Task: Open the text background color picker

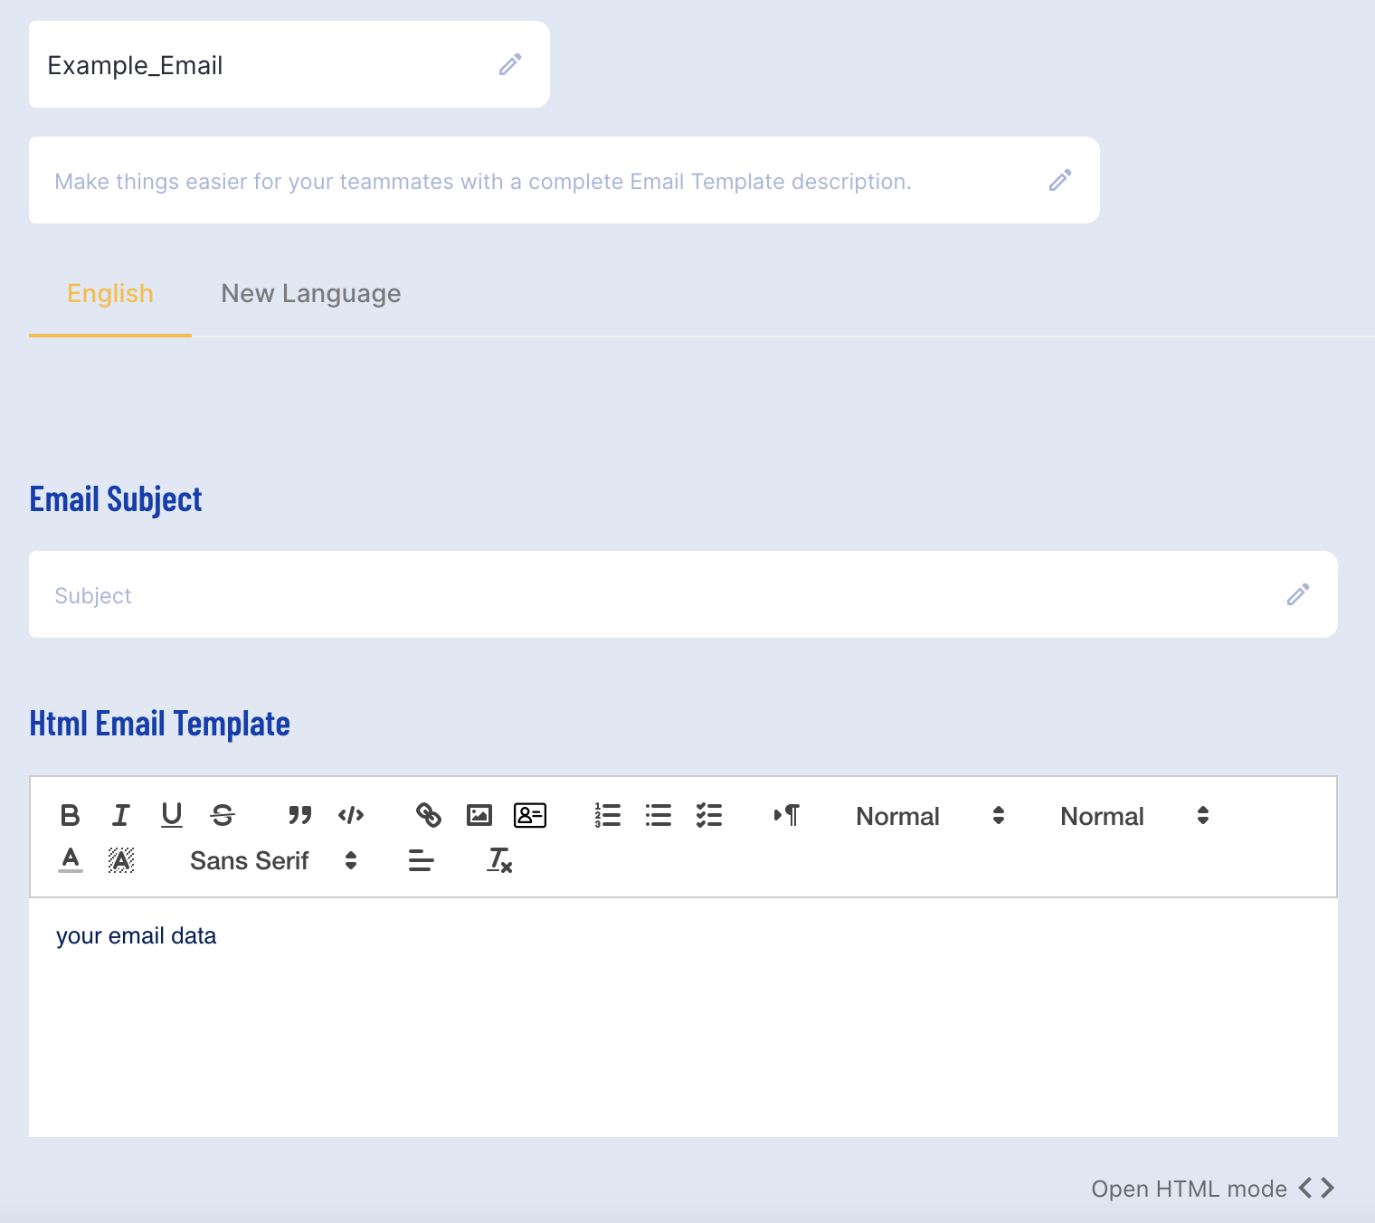Action: (121, 859)
